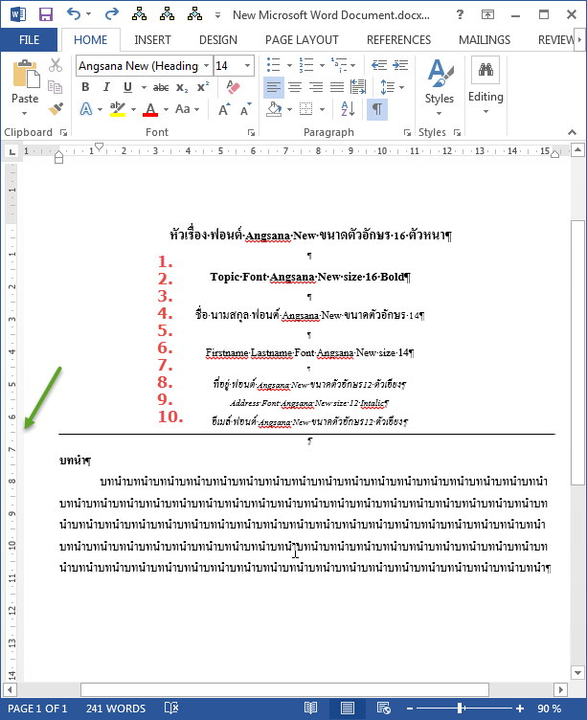The width and height of the screenshot is (587, 720).
Task: Open highlight color dropdown arrow
Action: (134, 110)
